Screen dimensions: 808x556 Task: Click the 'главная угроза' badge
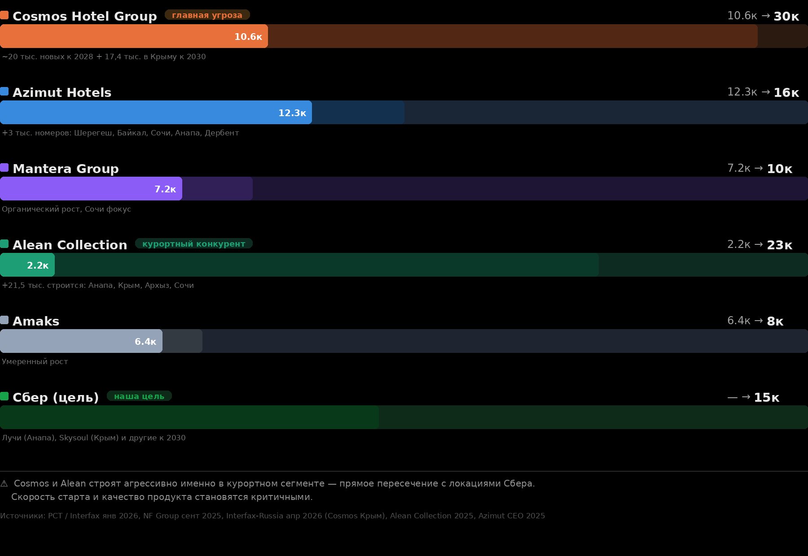tap(207, 15)
